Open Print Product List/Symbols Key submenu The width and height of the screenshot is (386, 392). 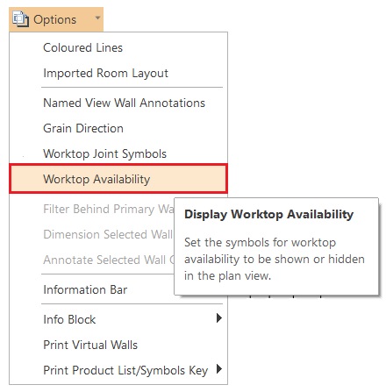pyautogui.click(x=118, y=370)
